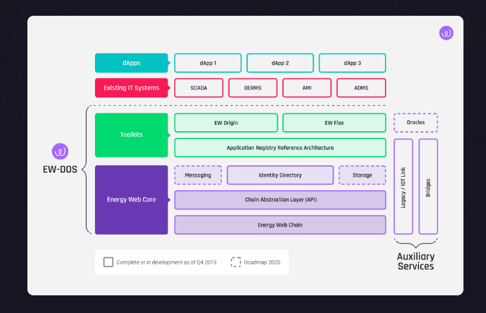Click the vertical Legacy / IOT Link bar
Screen dimensions: 486x313
point(403,187)
